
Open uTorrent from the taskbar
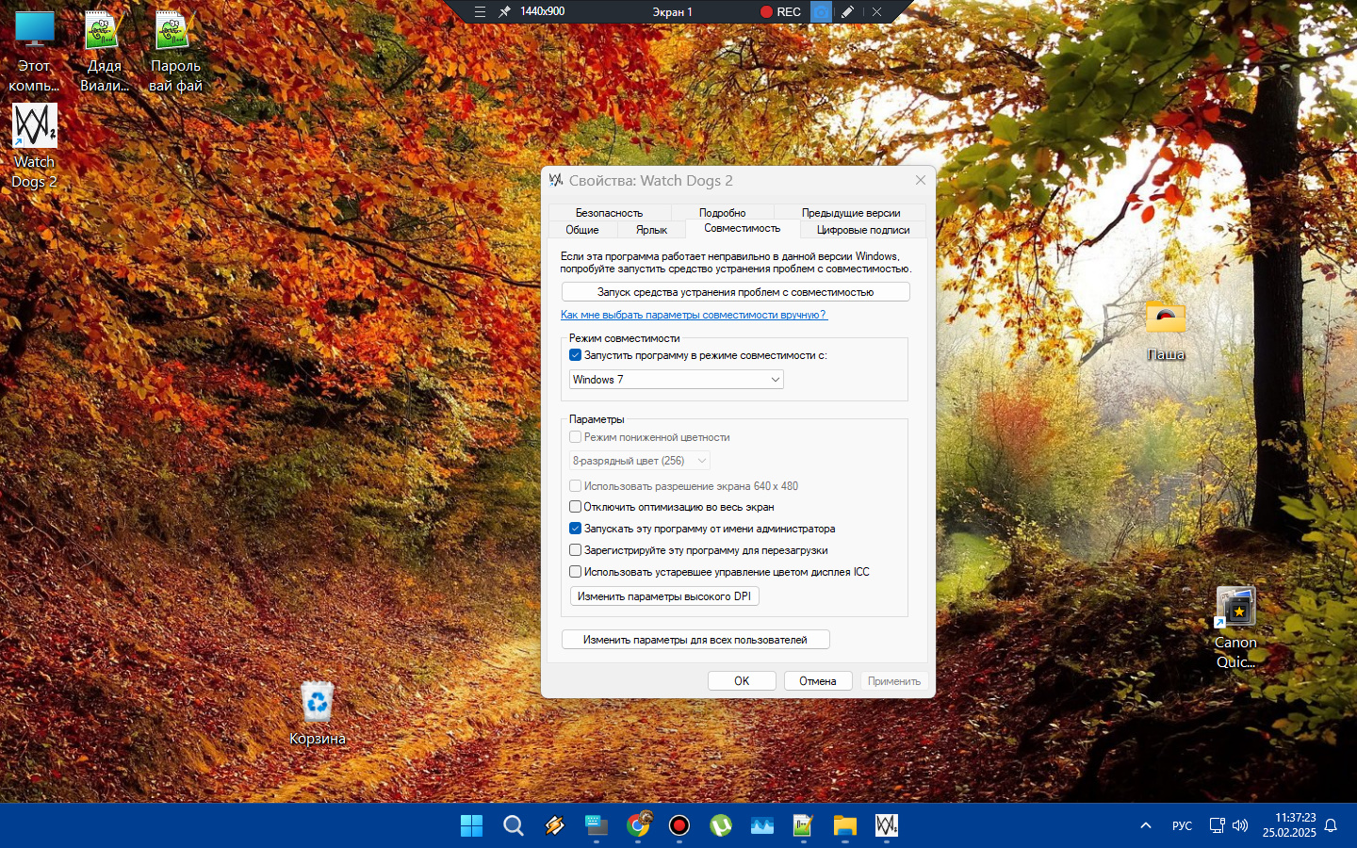click(x=721, y=826)
